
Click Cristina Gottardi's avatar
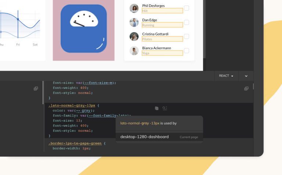tap(134, 36)
